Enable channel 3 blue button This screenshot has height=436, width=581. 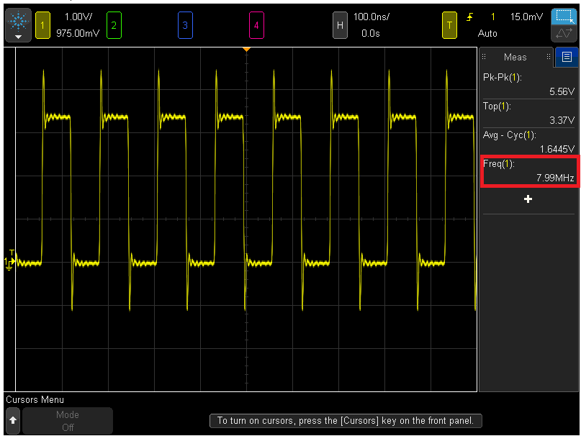pos(185,25)
